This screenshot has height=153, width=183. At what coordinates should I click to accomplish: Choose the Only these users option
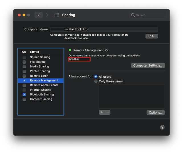[96, 81]
